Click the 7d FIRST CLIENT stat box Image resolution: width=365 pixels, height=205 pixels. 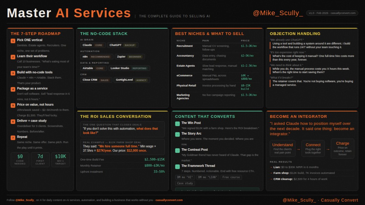[x=40, y=160]
